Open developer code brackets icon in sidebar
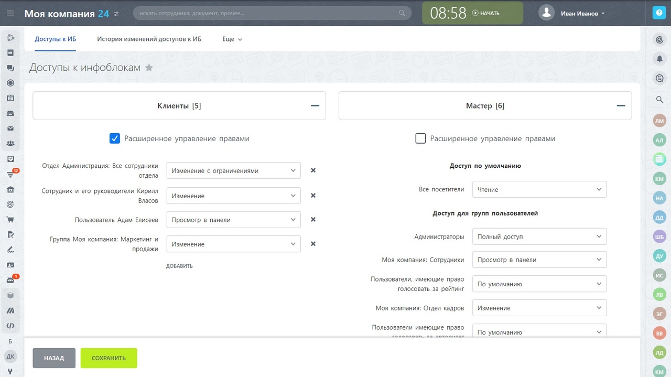 coord(10,326)
